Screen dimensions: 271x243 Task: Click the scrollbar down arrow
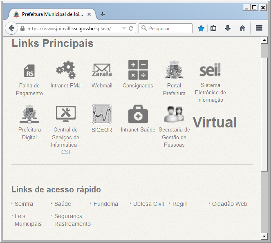[x=264, y=236]
